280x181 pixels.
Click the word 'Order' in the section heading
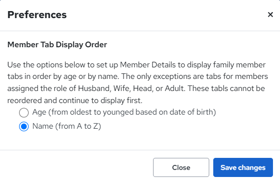coord(96,45)
